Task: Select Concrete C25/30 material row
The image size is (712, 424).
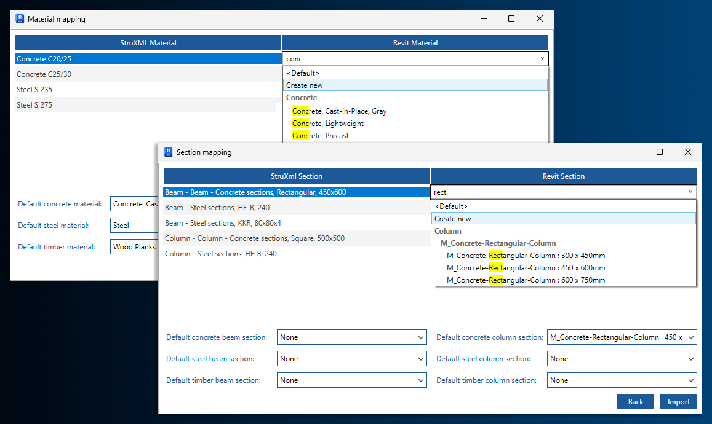Action: tap(148, 74)
